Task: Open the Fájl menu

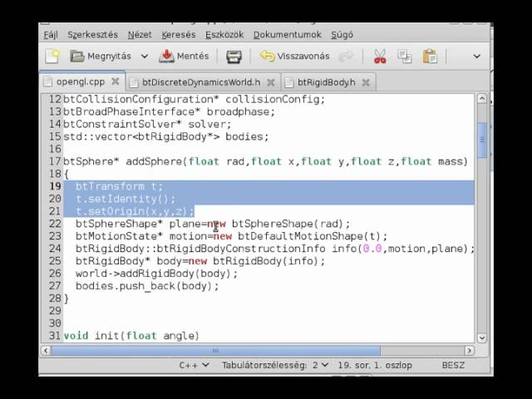Action: pos(51,35)
